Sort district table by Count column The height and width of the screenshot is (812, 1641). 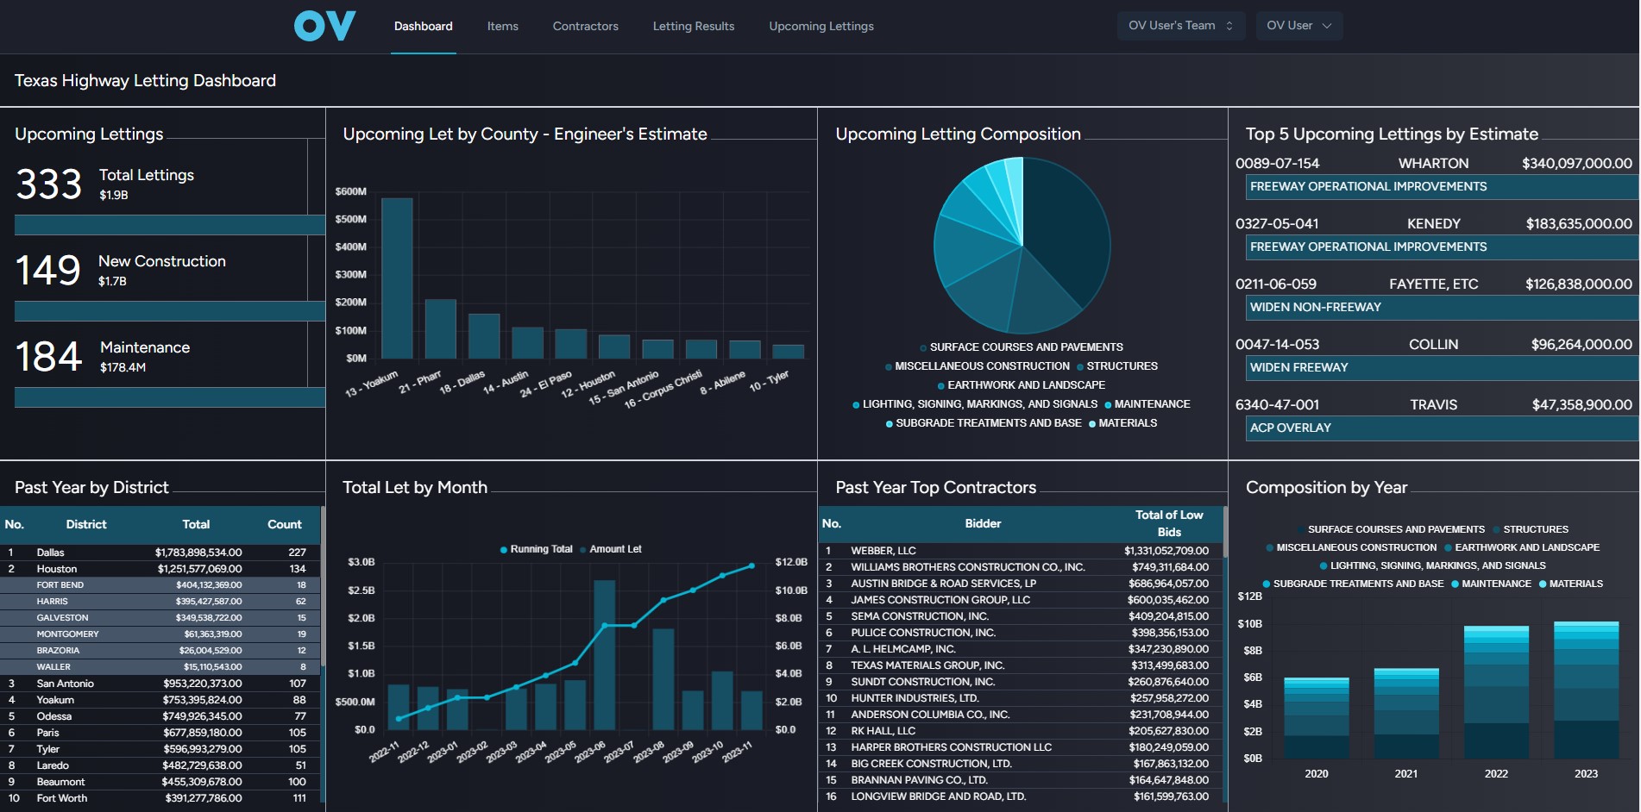(x=284, y=524)
